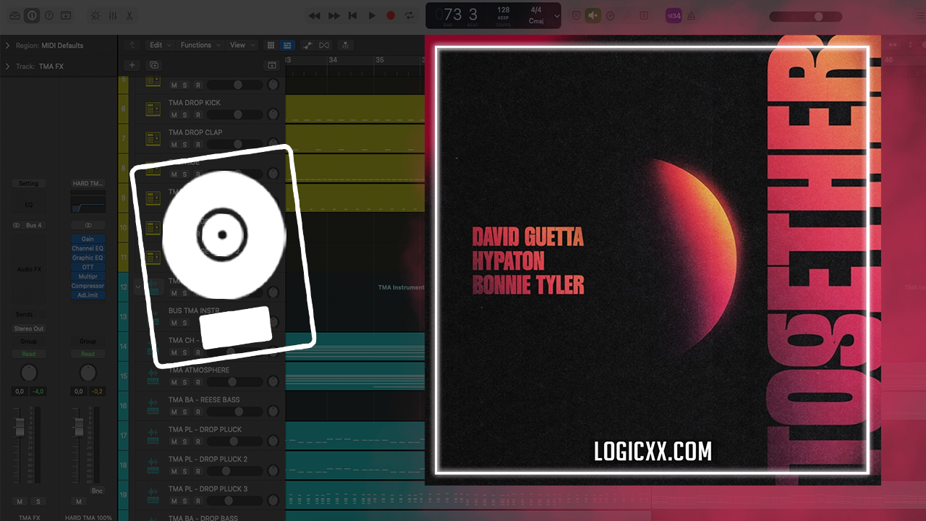This screenshot has width=926, height=521.
Task: Open Read automation mode on TMA FX strip
Action: [x=28, y=354]
